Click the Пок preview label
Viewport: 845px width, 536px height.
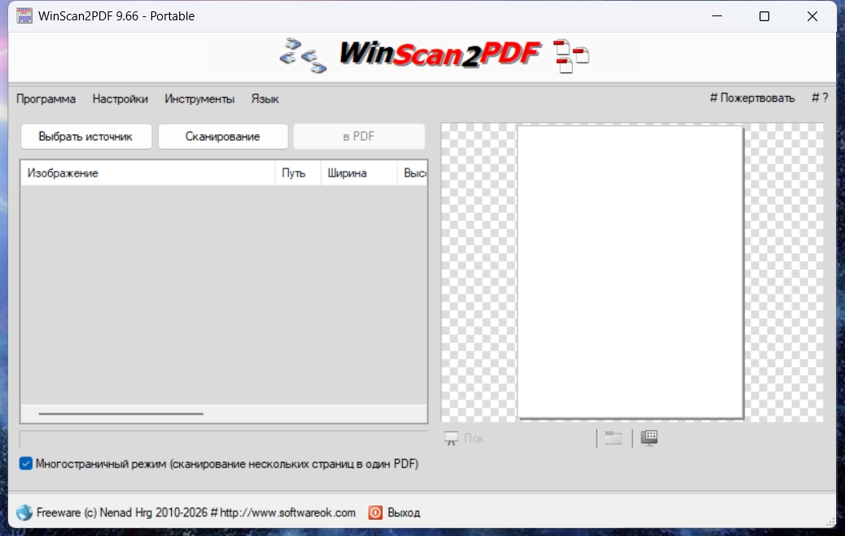point(475,438)
